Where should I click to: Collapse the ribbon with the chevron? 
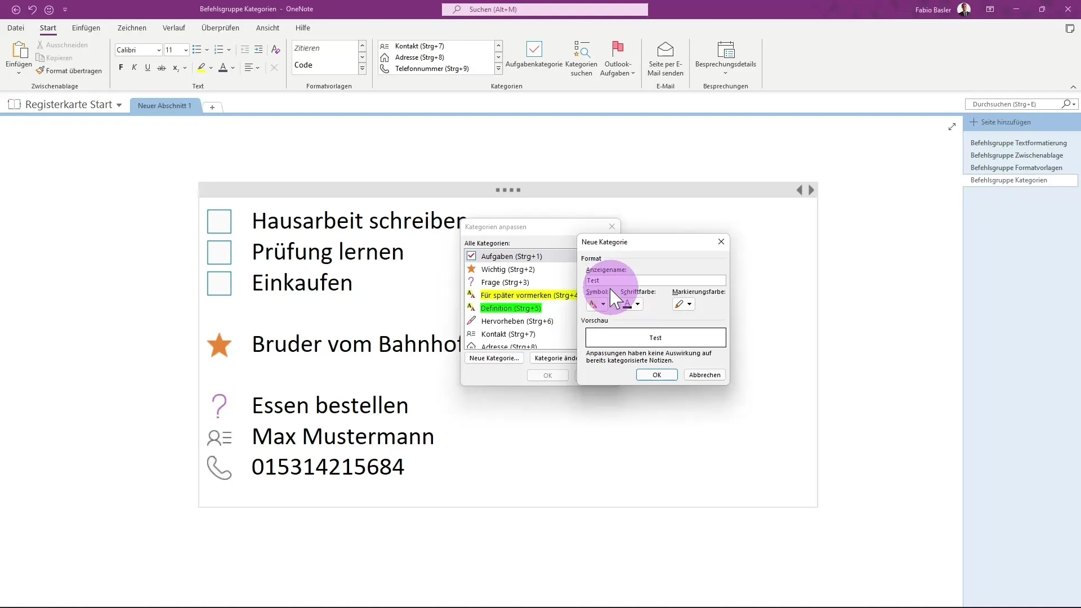tap(1073, 87)
